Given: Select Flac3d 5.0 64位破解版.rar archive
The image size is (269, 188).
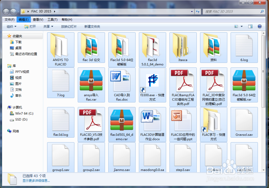Looking at the screenshot, I should (x=244, y=85).
